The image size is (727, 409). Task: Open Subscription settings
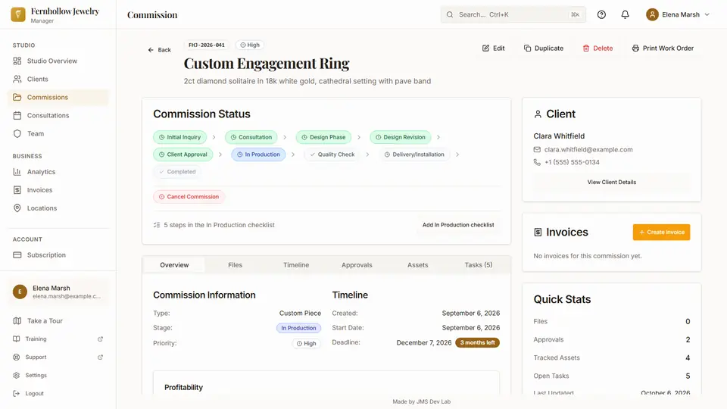tap(58, 254)
